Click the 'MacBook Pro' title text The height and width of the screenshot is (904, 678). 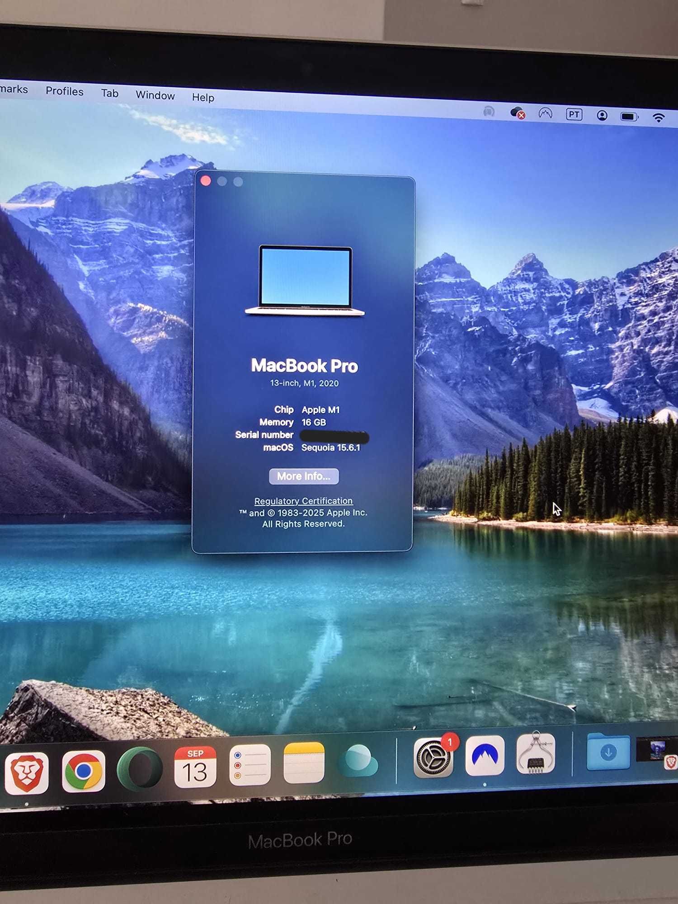[x=305, y=365]
